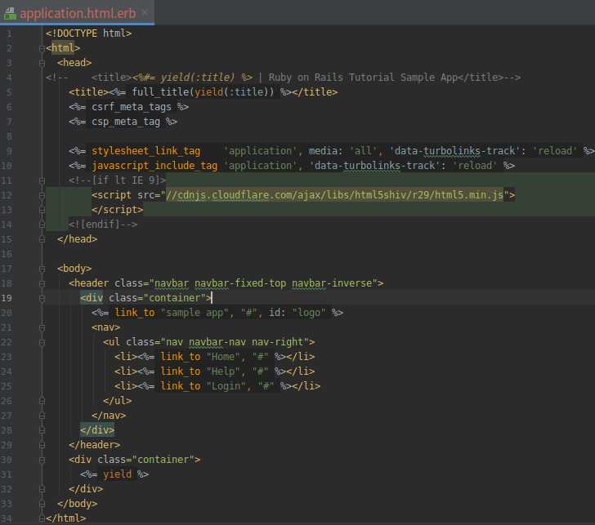The height and width of the screenshot is (525, 595).
Task: Collapse the head tag fold on line 3
Action: pos(42,64)
